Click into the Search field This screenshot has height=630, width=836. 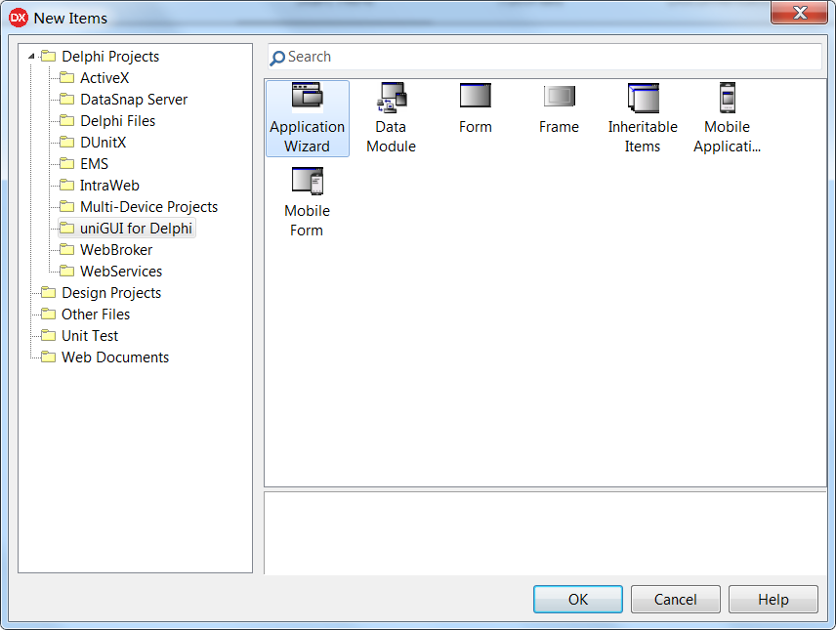pos(545,57)
